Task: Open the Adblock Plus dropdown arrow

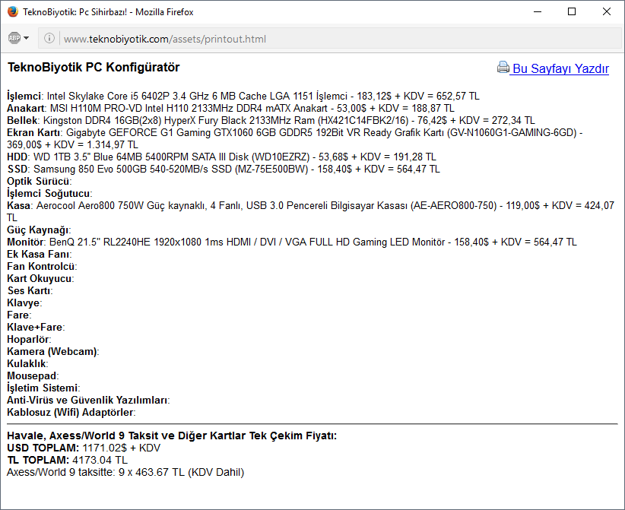Action: [x=27, y=38]
